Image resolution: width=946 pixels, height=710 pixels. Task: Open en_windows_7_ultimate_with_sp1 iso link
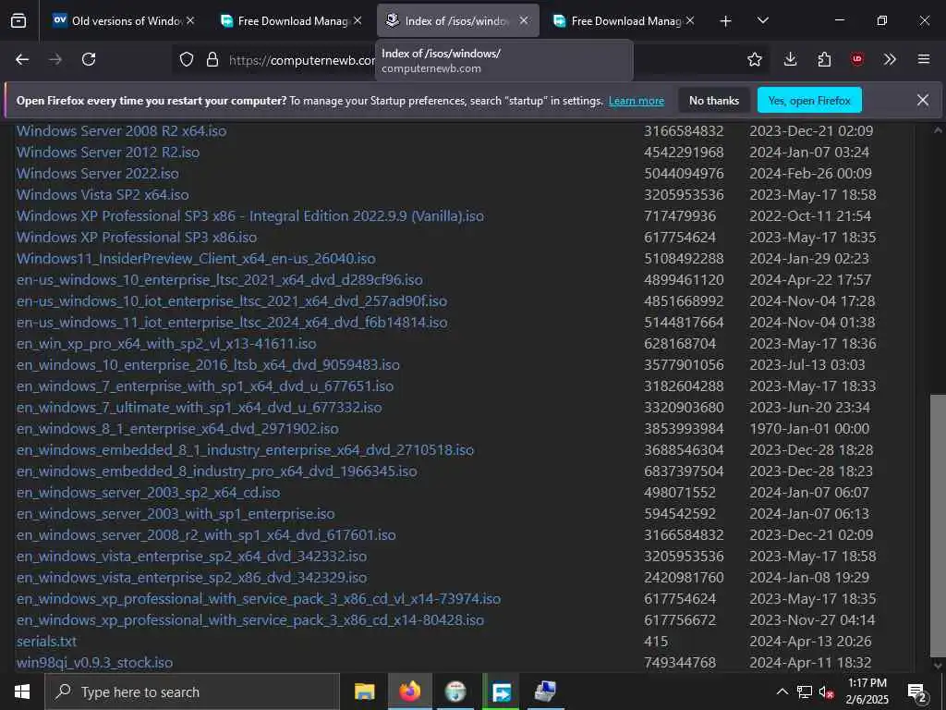click(x=200, y=408)
